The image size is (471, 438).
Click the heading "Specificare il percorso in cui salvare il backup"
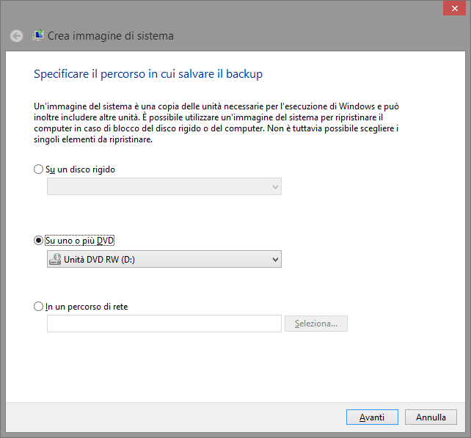tap(148, 74)
